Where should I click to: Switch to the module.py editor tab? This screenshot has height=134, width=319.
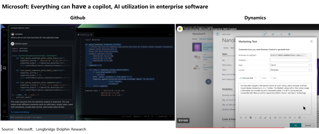[x=86, y=34]
